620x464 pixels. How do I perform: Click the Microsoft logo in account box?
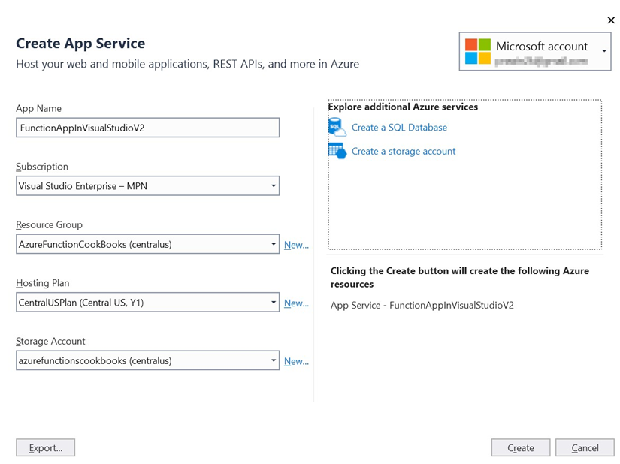click(477, 51)
